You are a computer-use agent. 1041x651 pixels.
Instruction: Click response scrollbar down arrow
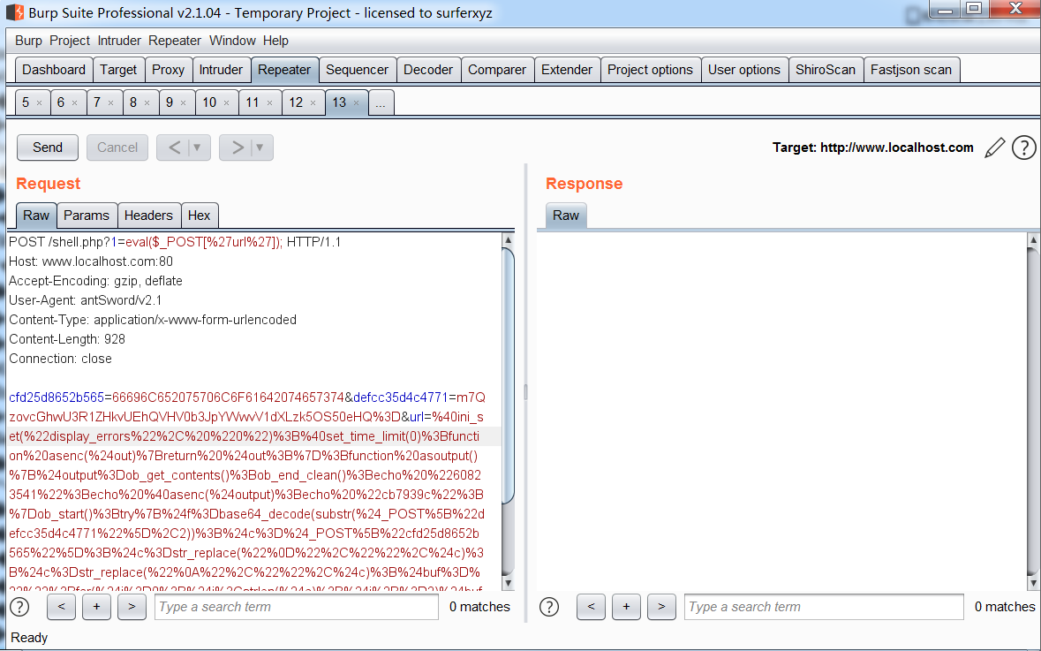pos(1033,583)
